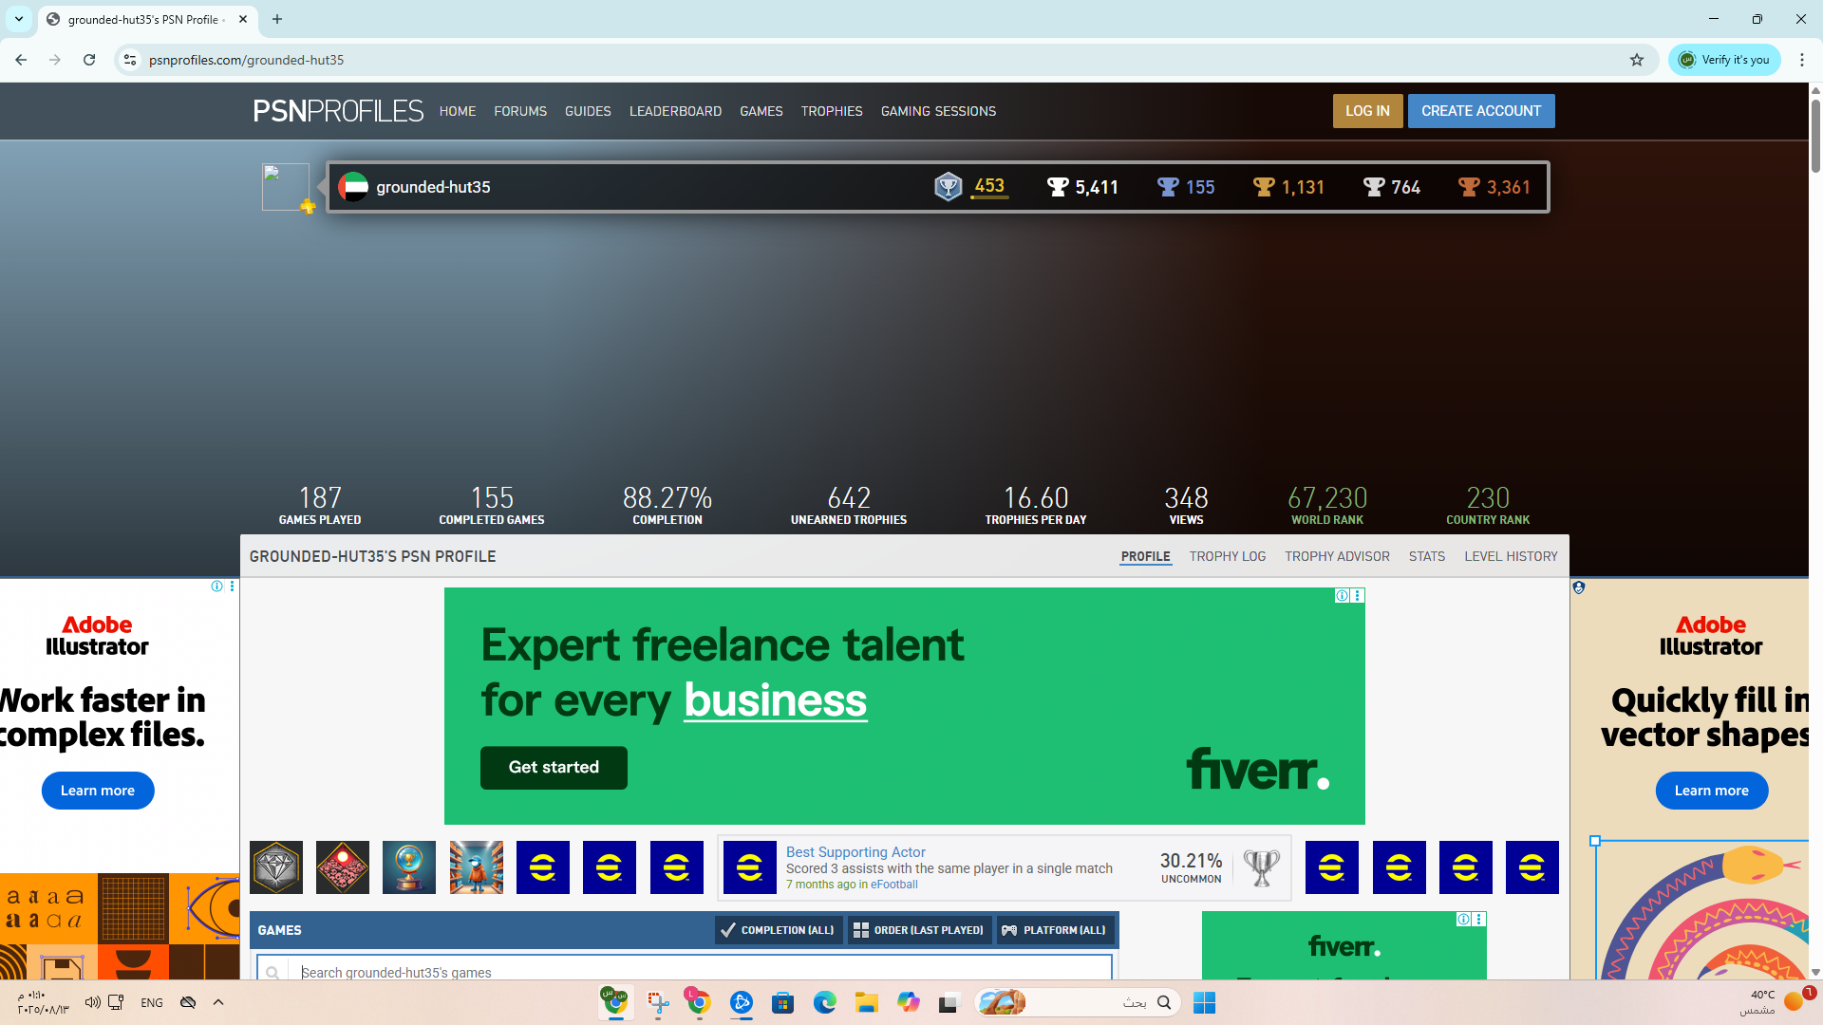Viewport: 1823px width, 1025px height.
Task: Open the bird character trophy thumbnail
Action: point(477,867)
